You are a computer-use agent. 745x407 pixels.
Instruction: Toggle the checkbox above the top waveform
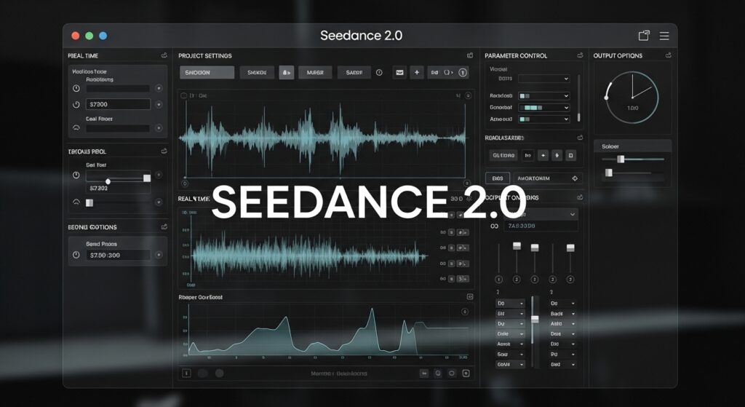coord(184,95)
